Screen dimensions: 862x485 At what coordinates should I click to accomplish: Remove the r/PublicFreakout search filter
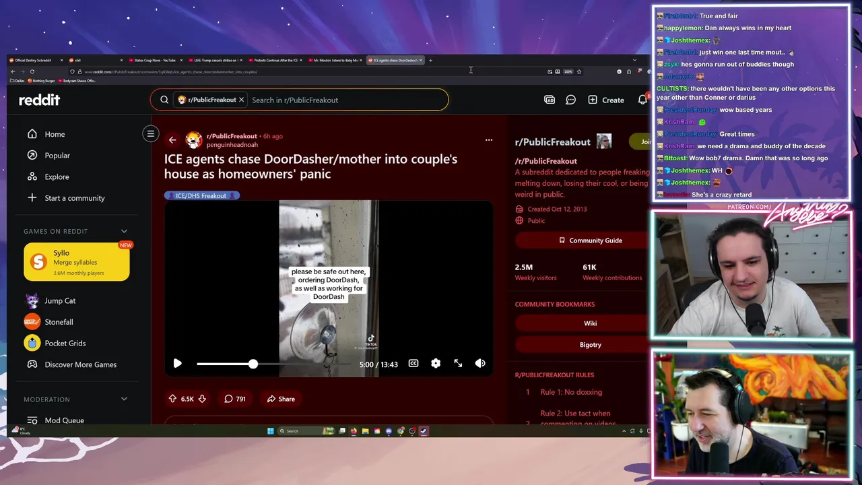(241, 100)
